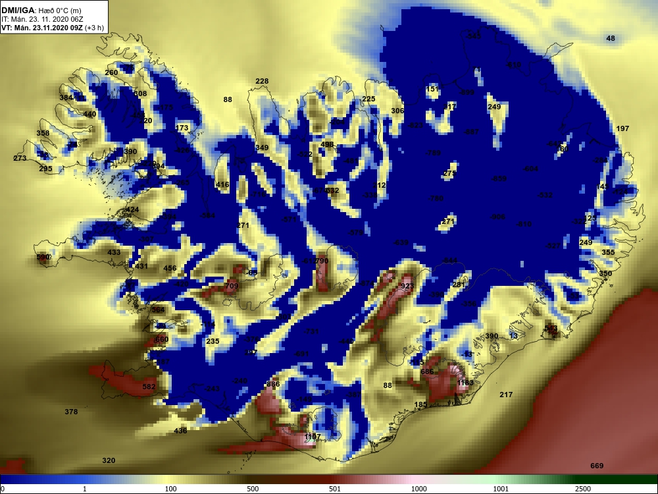Click the map value 669

(597, 466)
